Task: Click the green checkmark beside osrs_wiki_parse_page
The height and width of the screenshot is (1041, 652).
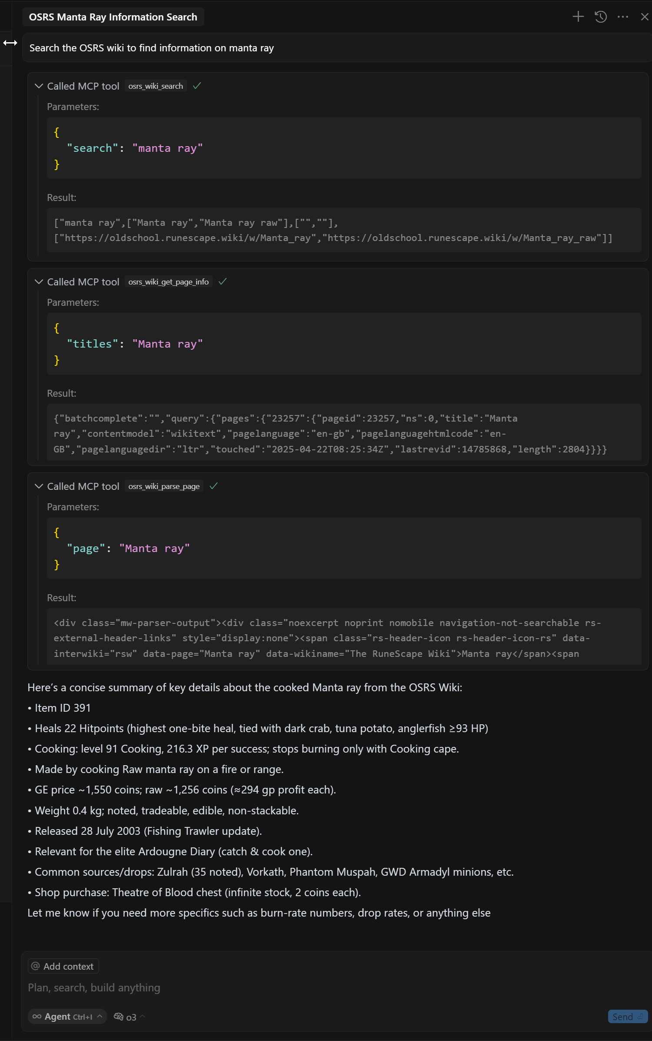Action: coord(213,486)
